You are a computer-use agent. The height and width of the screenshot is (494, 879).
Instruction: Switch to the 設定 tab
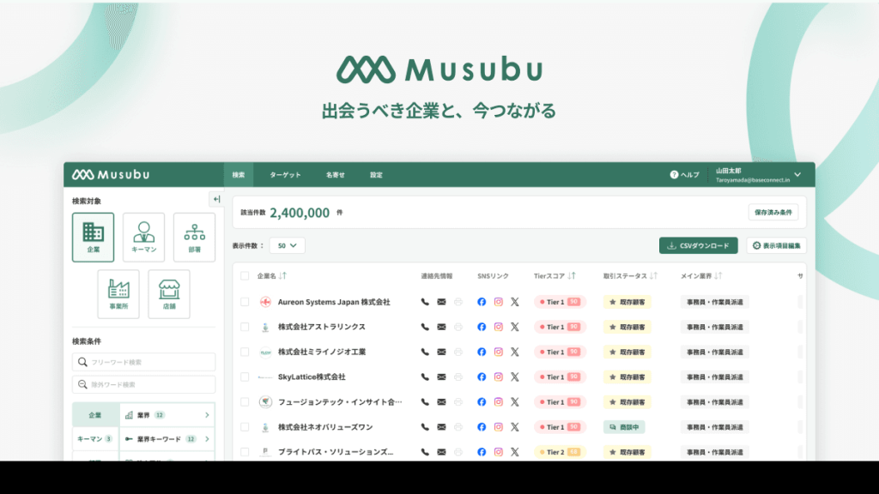tap(376, 175)
